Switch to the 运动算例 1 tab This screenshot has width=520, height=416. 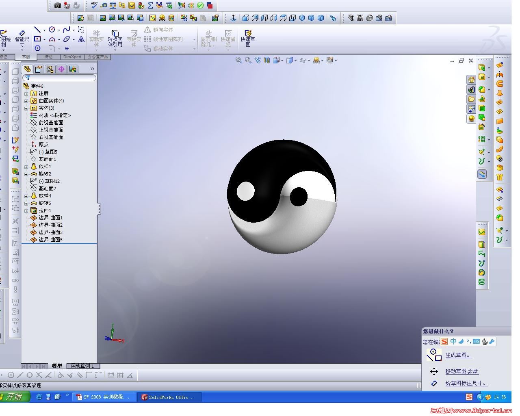point(82,366)
